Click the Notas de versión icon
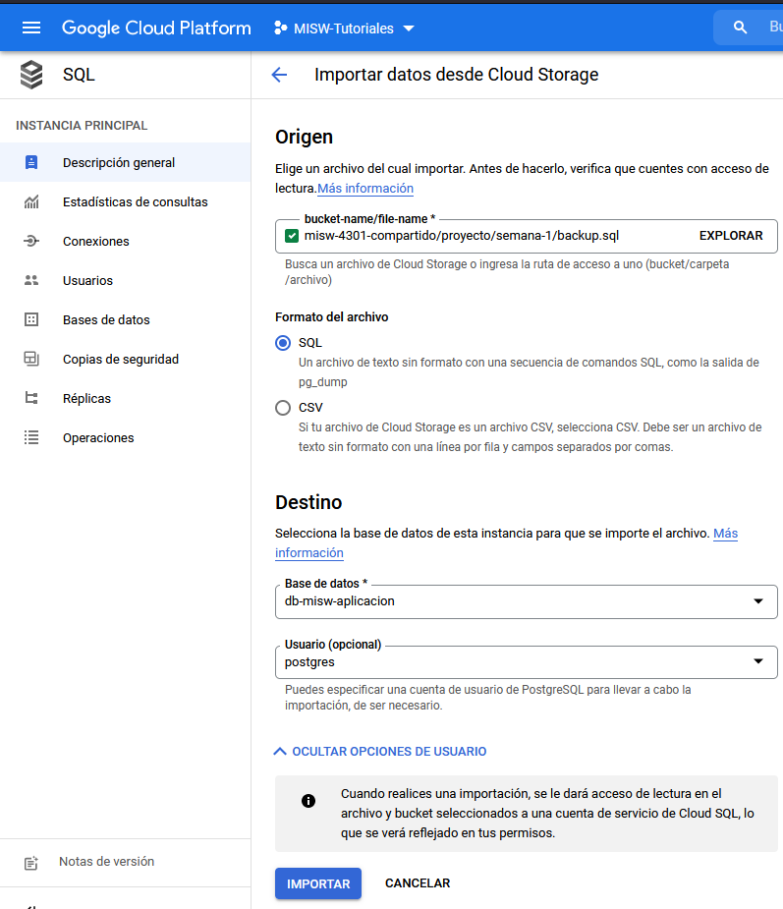 tap(31, 863)
